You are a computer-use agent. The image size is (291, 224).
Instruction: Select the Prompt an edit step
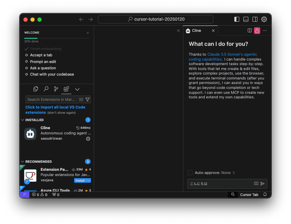(x=43, y=62)
